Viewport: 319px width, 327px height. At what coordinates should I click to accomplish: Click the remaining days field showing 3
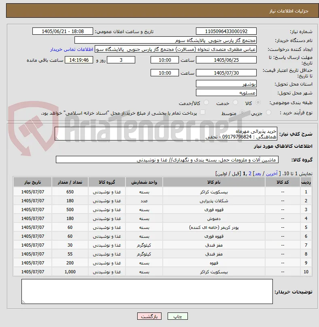pyautogui.click(x=121, y=60)
